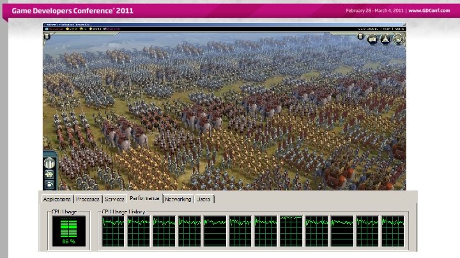
Task: Click the middle square icon on game's left panel
Action: (x=49, y=175)
